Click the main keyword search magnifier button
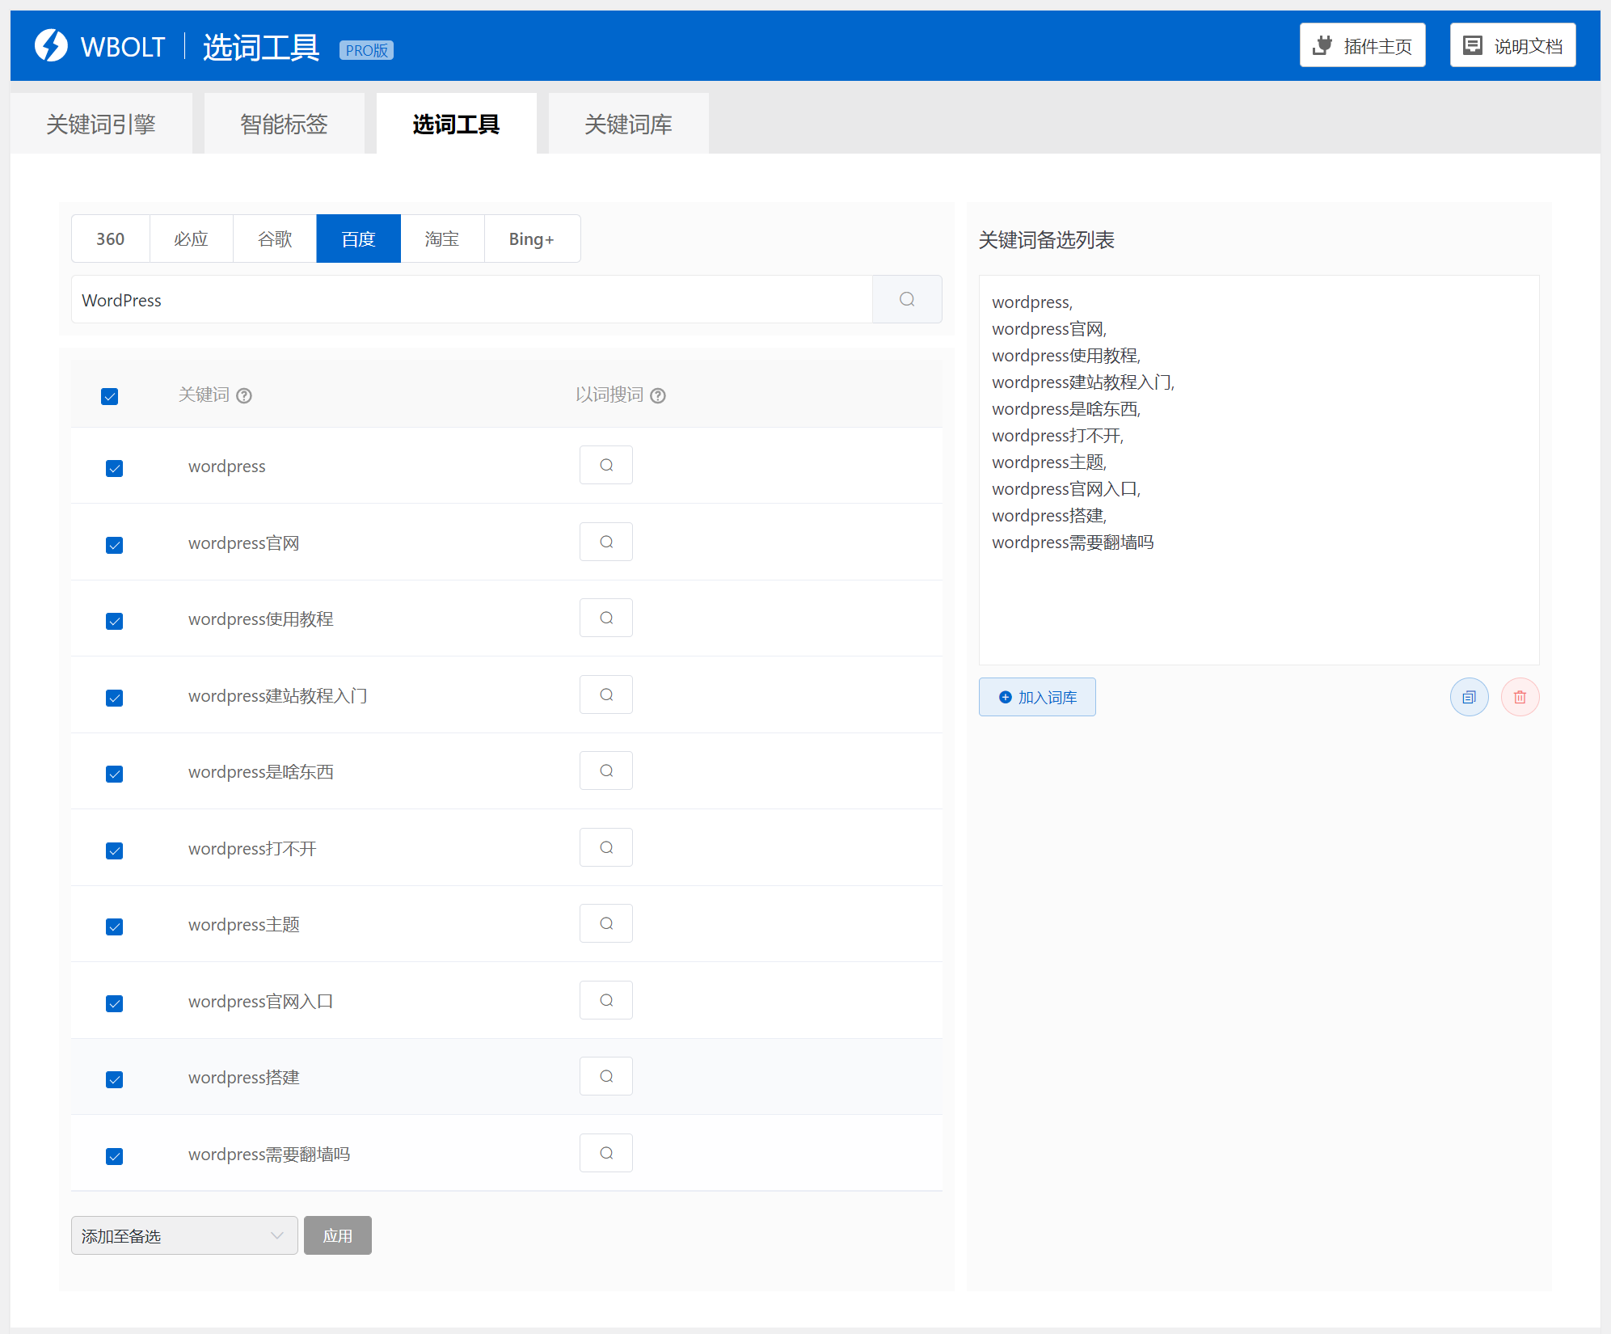The height and width of the screenshot is (1334, 1611). (907, 299)
